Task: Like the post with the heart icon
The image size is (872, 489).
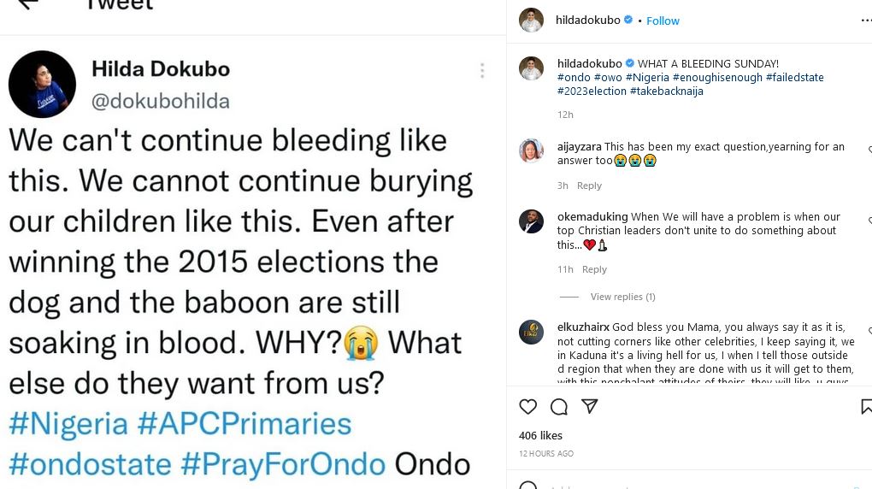Action: pyautogui.click(x=528, y=407)
